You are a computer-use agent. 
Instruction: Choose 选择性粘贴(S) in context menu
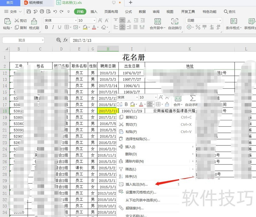click(156, 139)
